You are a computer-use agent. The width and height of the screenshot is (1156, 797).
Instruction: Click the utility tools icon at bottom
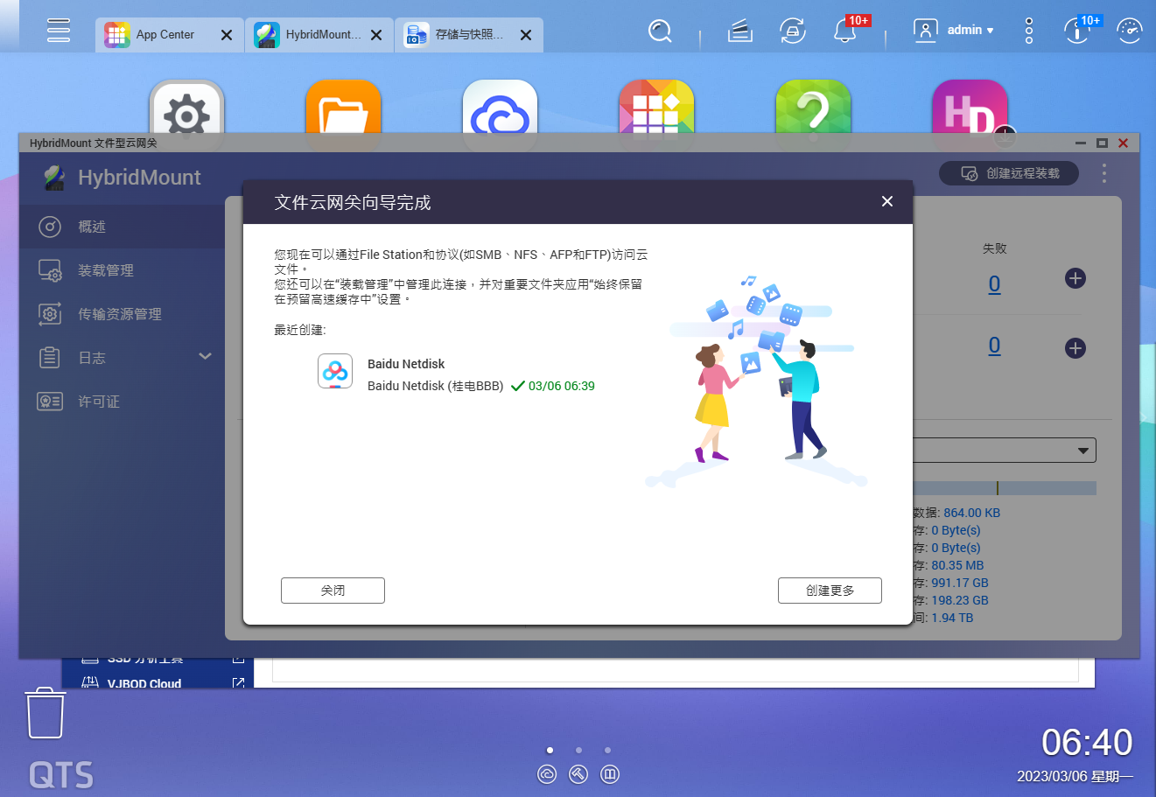point(578,774)
